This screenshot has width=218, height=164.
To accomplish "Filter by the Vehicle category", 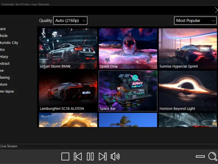I will [4, 36].
